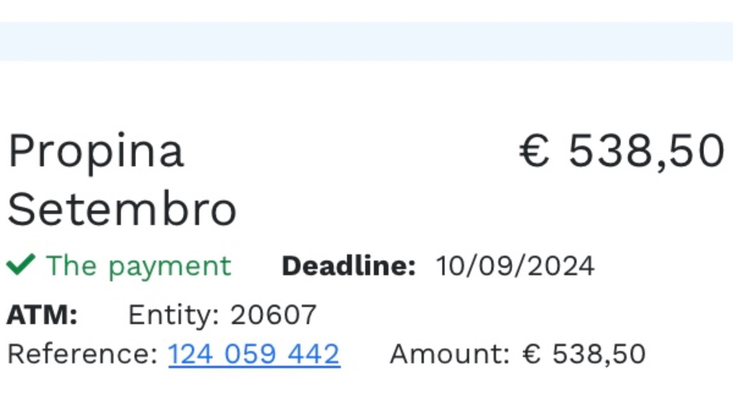
Task: Click the bold "Deadline:" label
Action: (348, 266)
